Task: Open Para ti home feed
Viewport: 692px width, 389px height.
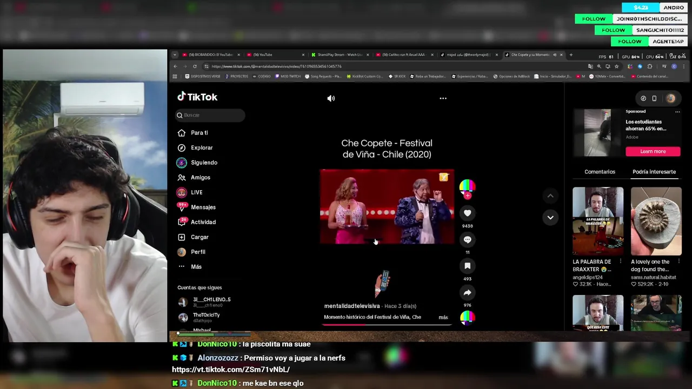Action: tap(193, 133)
